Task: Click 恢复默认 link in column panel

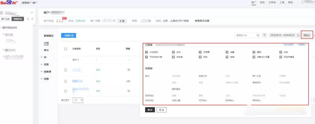Action: coord(302,45)
